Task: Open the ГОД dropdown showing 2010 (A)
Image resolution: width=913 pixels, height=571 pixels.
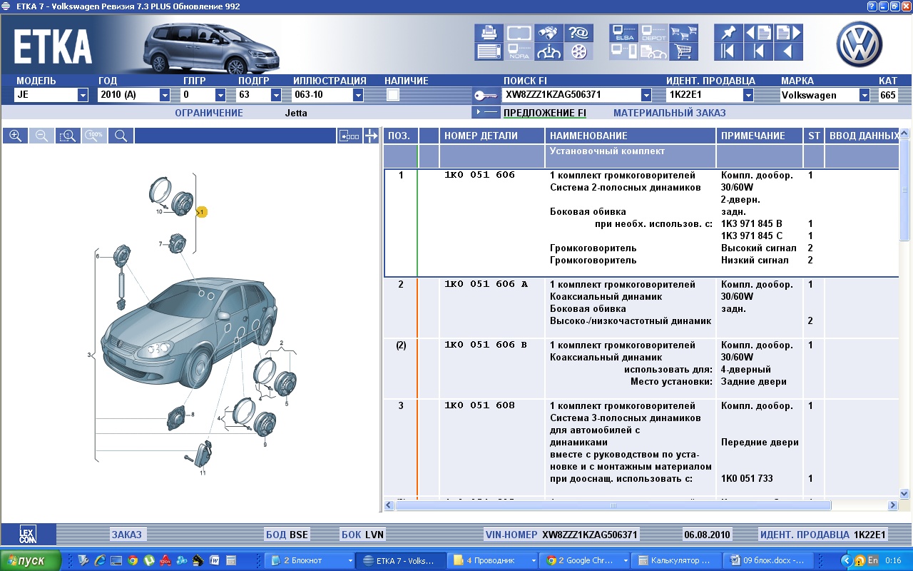Action: point(165,95)
